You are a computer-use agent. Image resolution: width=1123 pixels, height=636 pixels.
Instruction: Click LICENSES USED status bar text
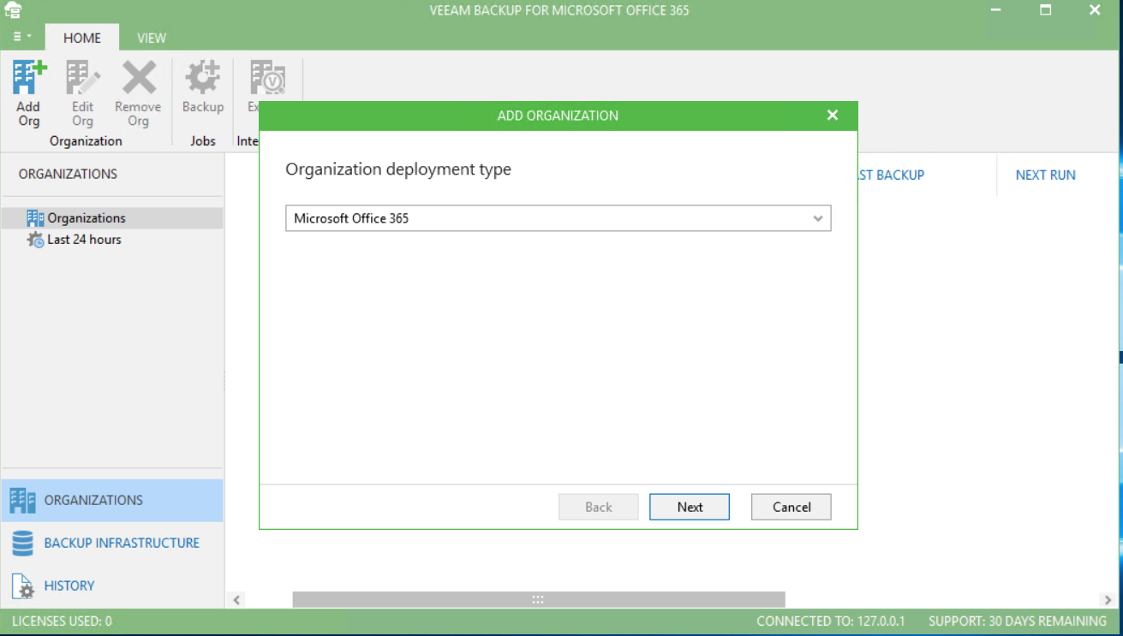click(62, 621)
